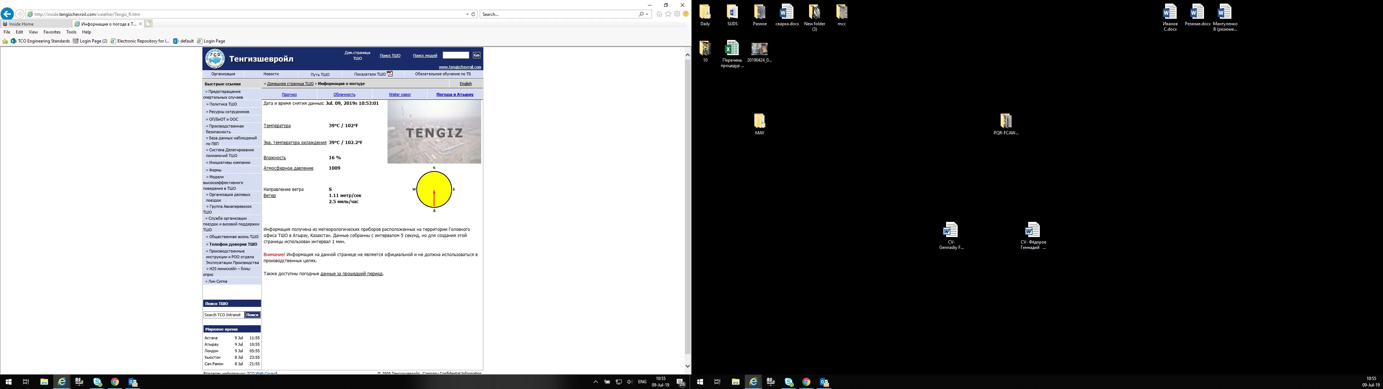The width and height of the screenshot is (1383, 389).
Task: Open the Favorites menu
Action: coord(52,32)
